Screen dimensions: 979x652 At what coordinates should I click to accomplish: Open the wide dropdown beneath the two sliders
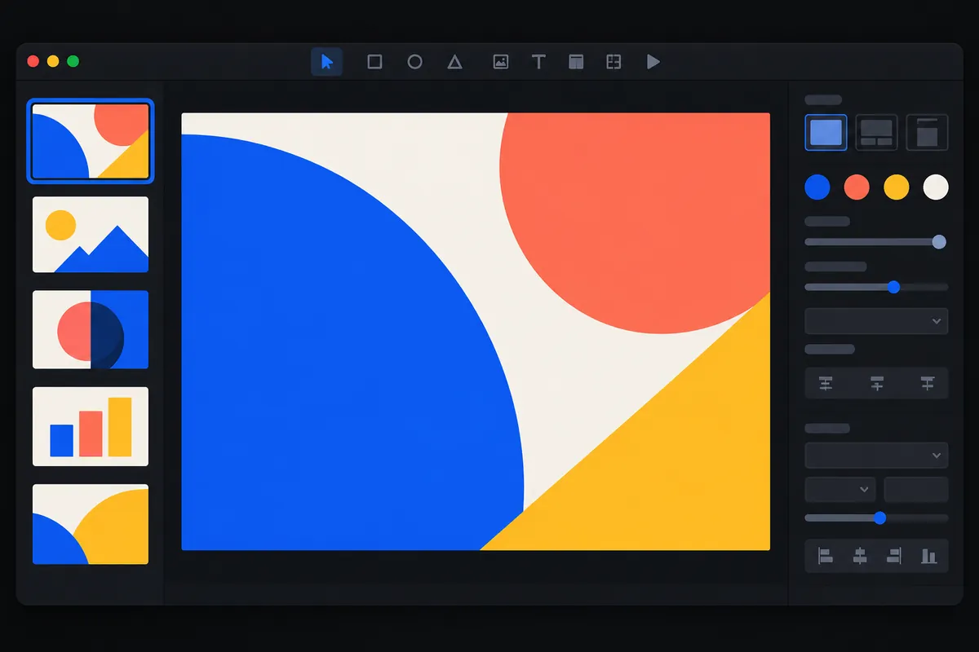click(x=876, y=321)
